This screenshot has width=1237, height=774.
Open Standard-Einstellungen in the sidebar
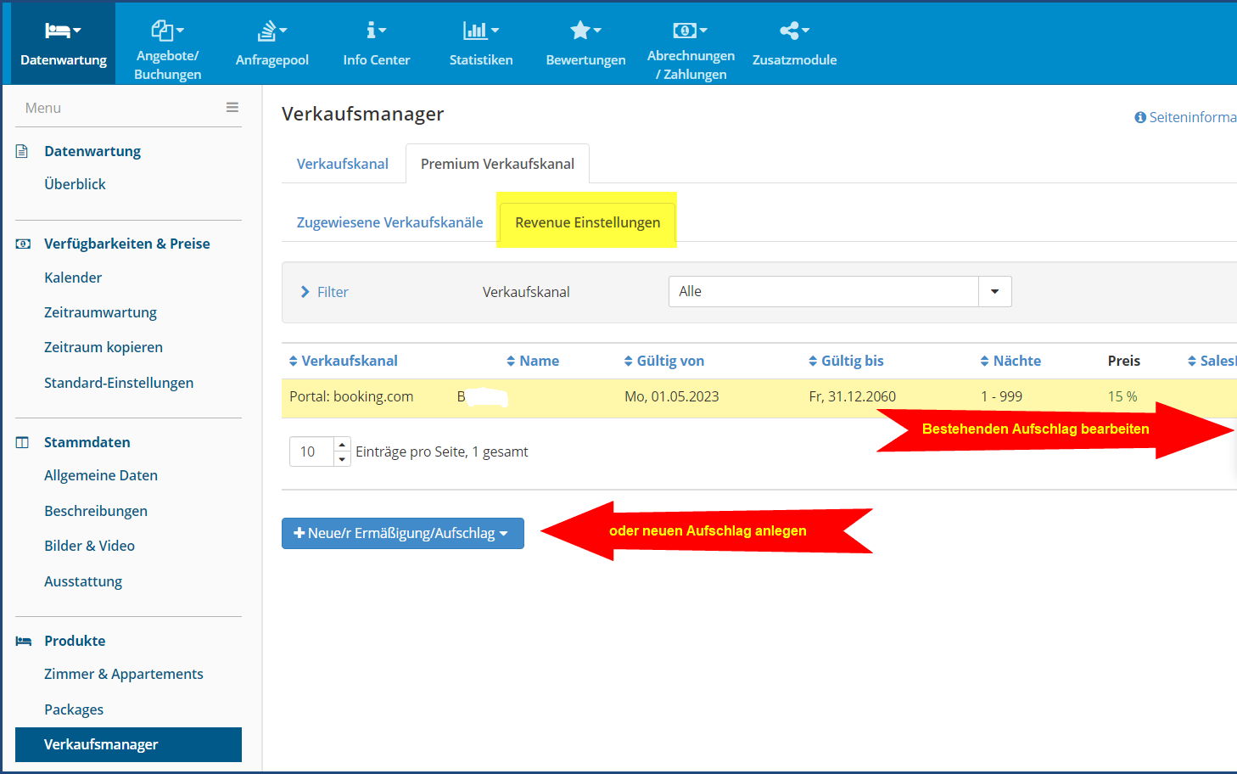pos(119,383)
